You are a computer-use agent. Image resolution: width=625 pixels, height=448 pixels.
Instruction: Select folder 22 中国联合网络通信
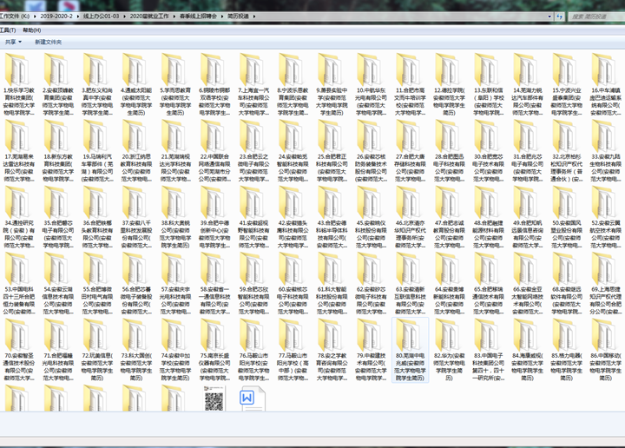tap(214, 136)
